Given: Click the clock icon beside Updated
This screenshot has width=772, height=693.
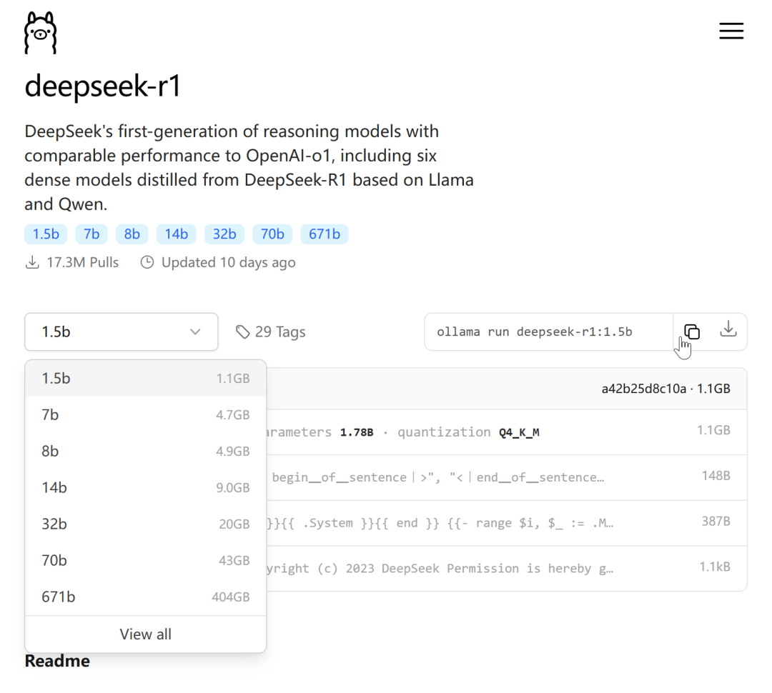Looking at the screenshot, I should pos(147,262).
